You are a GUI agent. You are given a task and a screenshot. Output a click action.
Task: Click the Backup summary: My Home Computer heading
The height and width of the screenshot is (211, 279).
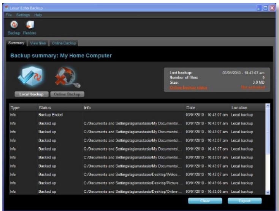point(61,56)
